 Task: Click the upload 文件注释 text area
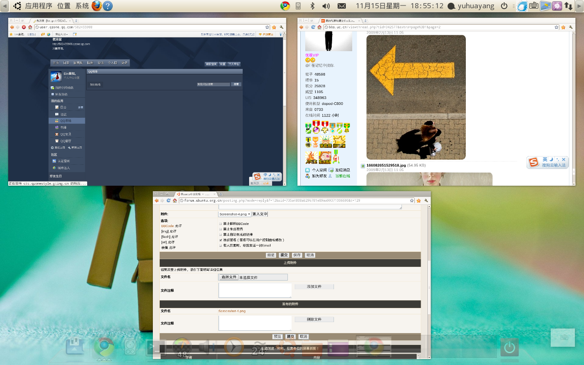(x=255, y=290)
